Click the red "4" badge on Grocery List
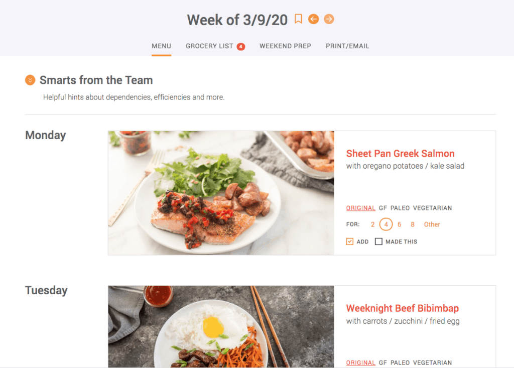Image resolution: width=514 pixels, height=368 pixels. coord(240,46)
